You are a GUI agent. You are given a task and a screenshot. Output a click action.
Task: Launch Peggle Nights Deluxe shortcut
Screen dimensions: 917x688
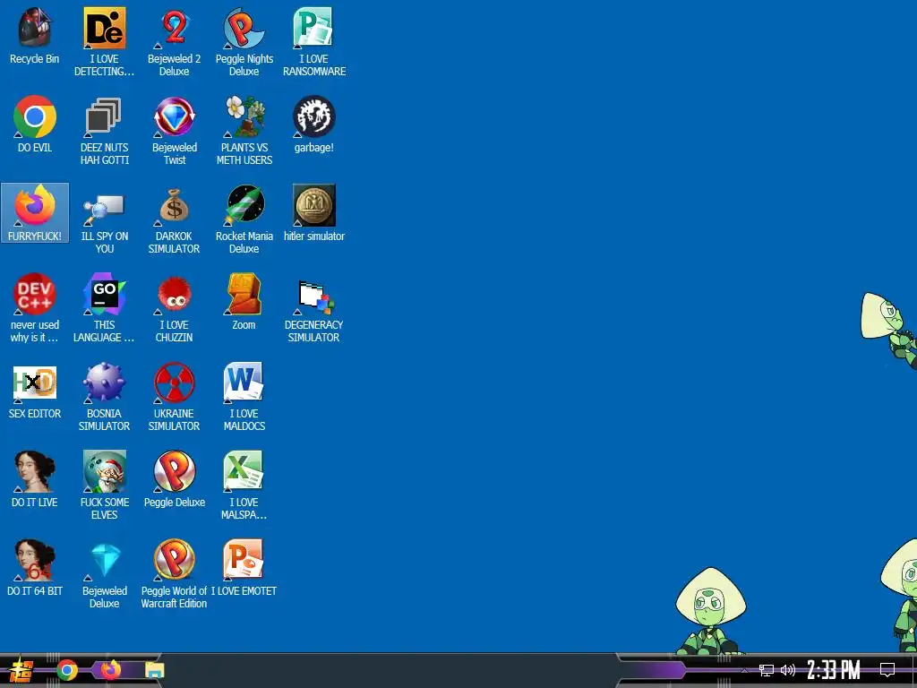click(x=244, y=42)
